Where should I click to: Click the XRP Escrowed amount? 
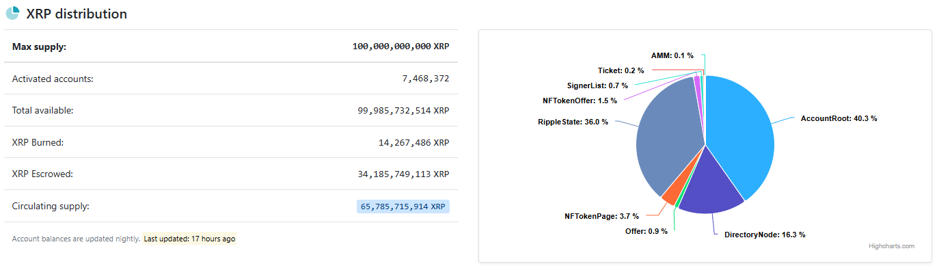(403, 174)
